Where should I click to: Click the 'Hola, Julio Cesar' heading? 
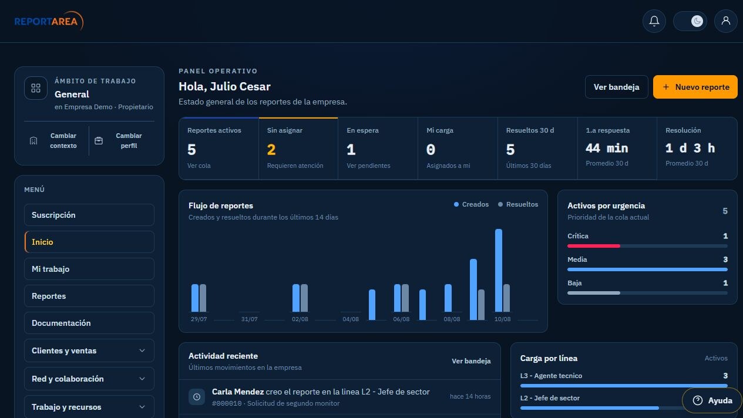tap(224, 86)
